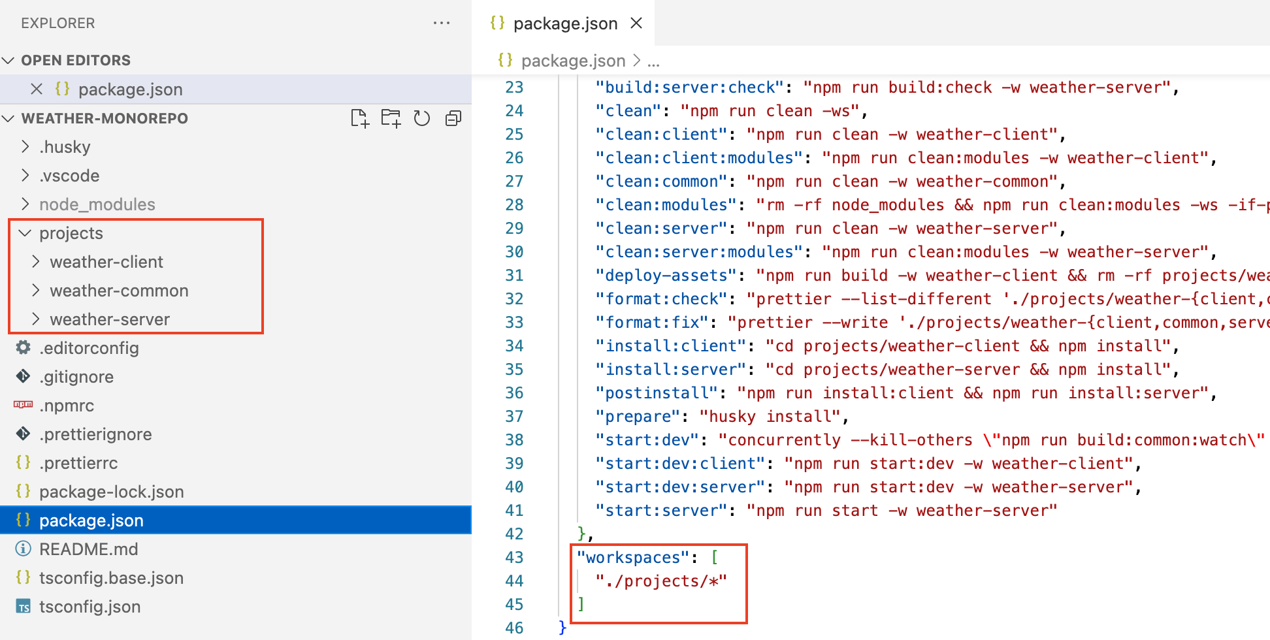Select package.json in the file tree
The height and width of the screenshot is (640, 1270).
coord(235,520)
